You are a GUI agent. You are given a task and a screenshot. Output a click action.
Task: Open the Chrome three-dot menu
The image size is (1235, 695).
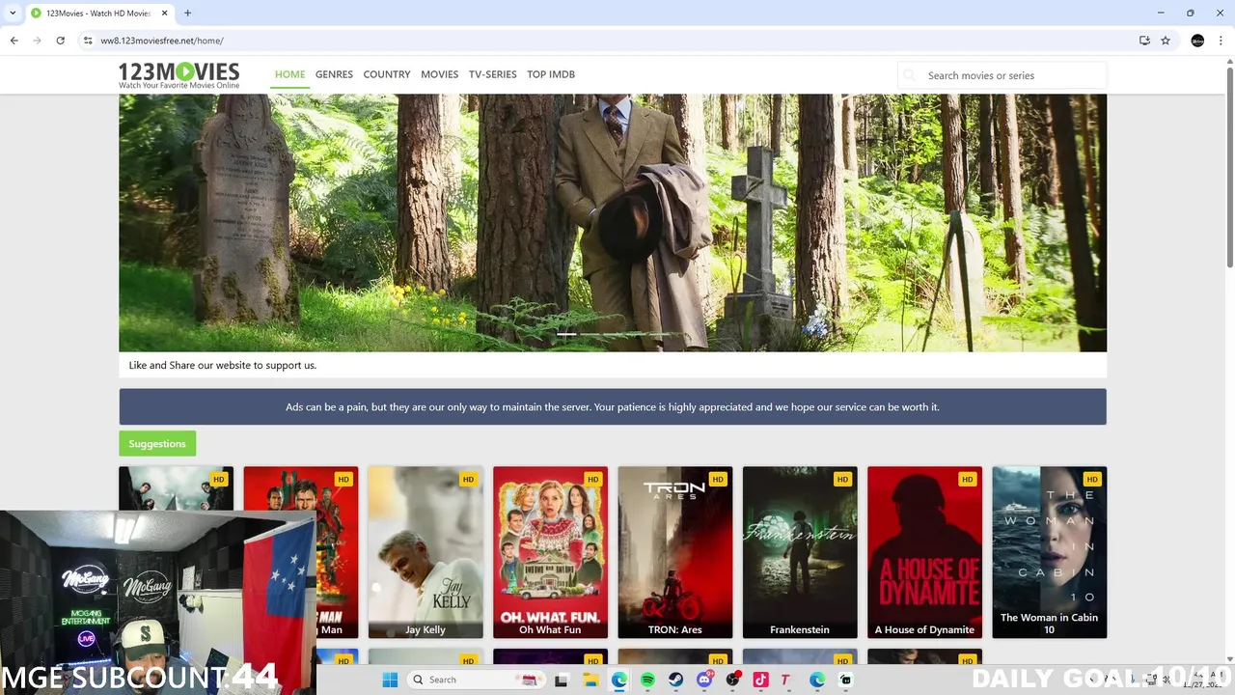click(x=1221, y=41)
